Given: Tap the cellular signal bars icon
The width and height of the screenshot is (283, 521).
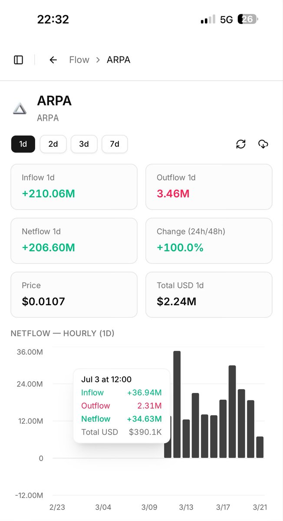Looking at the screenshot, I should click(208, 20).
